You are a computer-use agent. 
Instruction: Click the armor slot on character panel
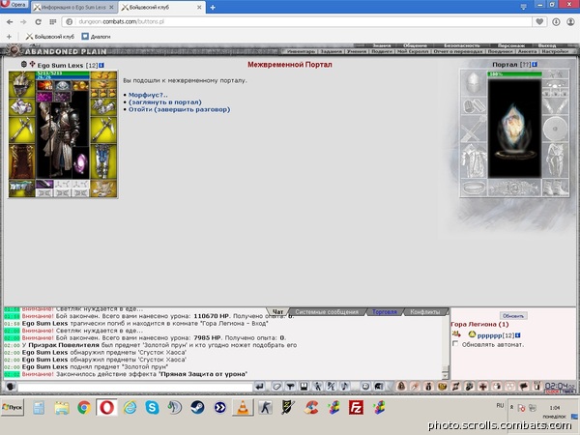[x=22, y=161]
